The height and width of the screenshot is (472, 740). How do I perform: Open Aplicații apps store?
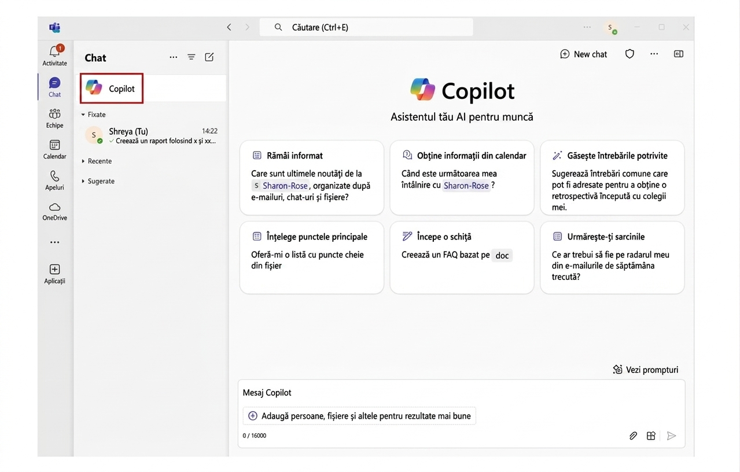click(x=55, y=274)
